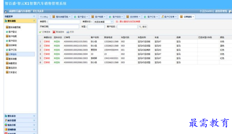This screenshot has width=232, height=134.
Task: Click the green check 订单选车 toolbar button
Action: pos(45,32)
